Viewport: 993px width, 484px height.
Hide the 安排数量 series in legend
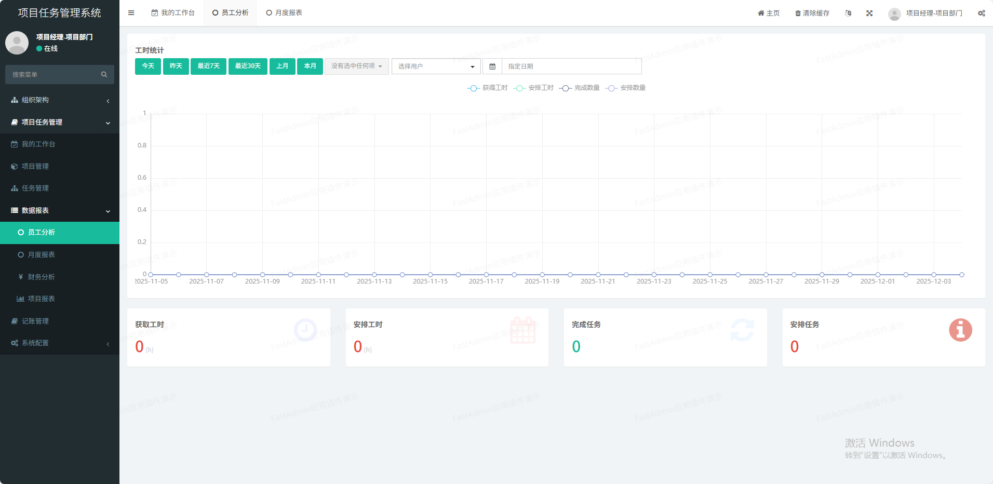pyautogui.click(x=625, y=88)
